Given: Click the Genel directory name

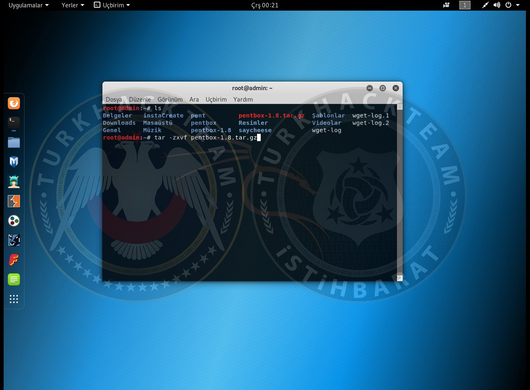Looking at the screenshot, I should [112, 130].
